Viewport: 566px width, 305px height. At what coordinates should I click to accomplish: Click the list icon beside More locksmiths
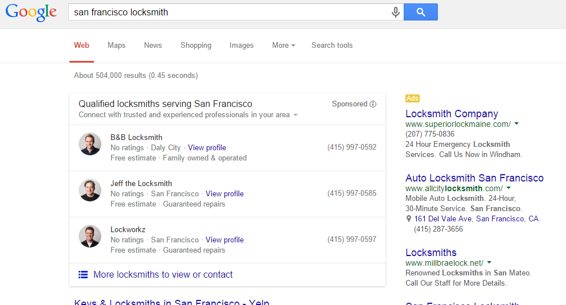[x=83, y=275]
